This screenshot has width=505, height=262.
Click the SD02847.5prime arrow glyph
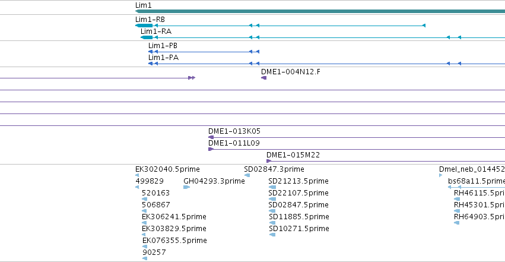coord(272,211)
